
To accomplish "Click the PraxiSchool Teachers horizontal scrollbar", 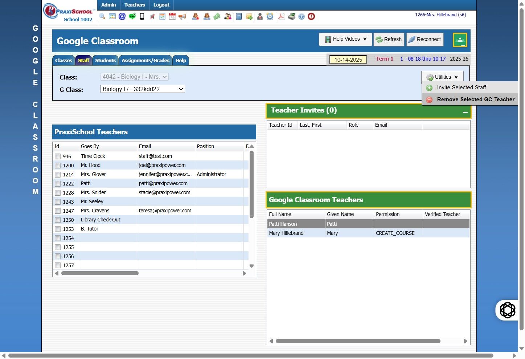I will coord(100,273).
